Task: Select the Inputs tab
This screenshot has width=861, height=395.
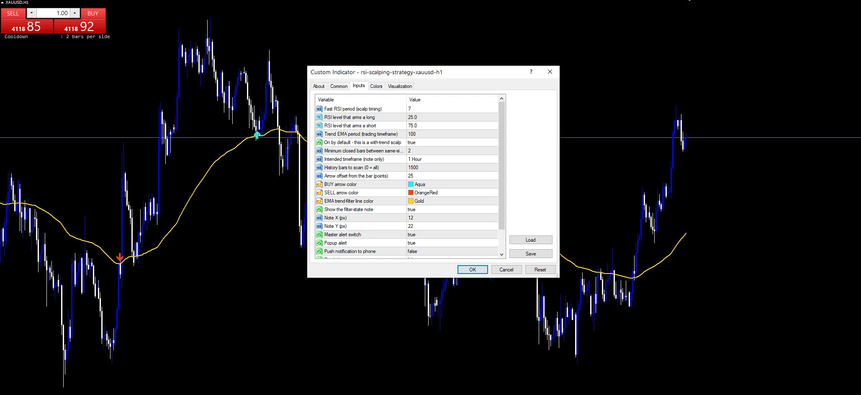Action: (x=359, y=85)
